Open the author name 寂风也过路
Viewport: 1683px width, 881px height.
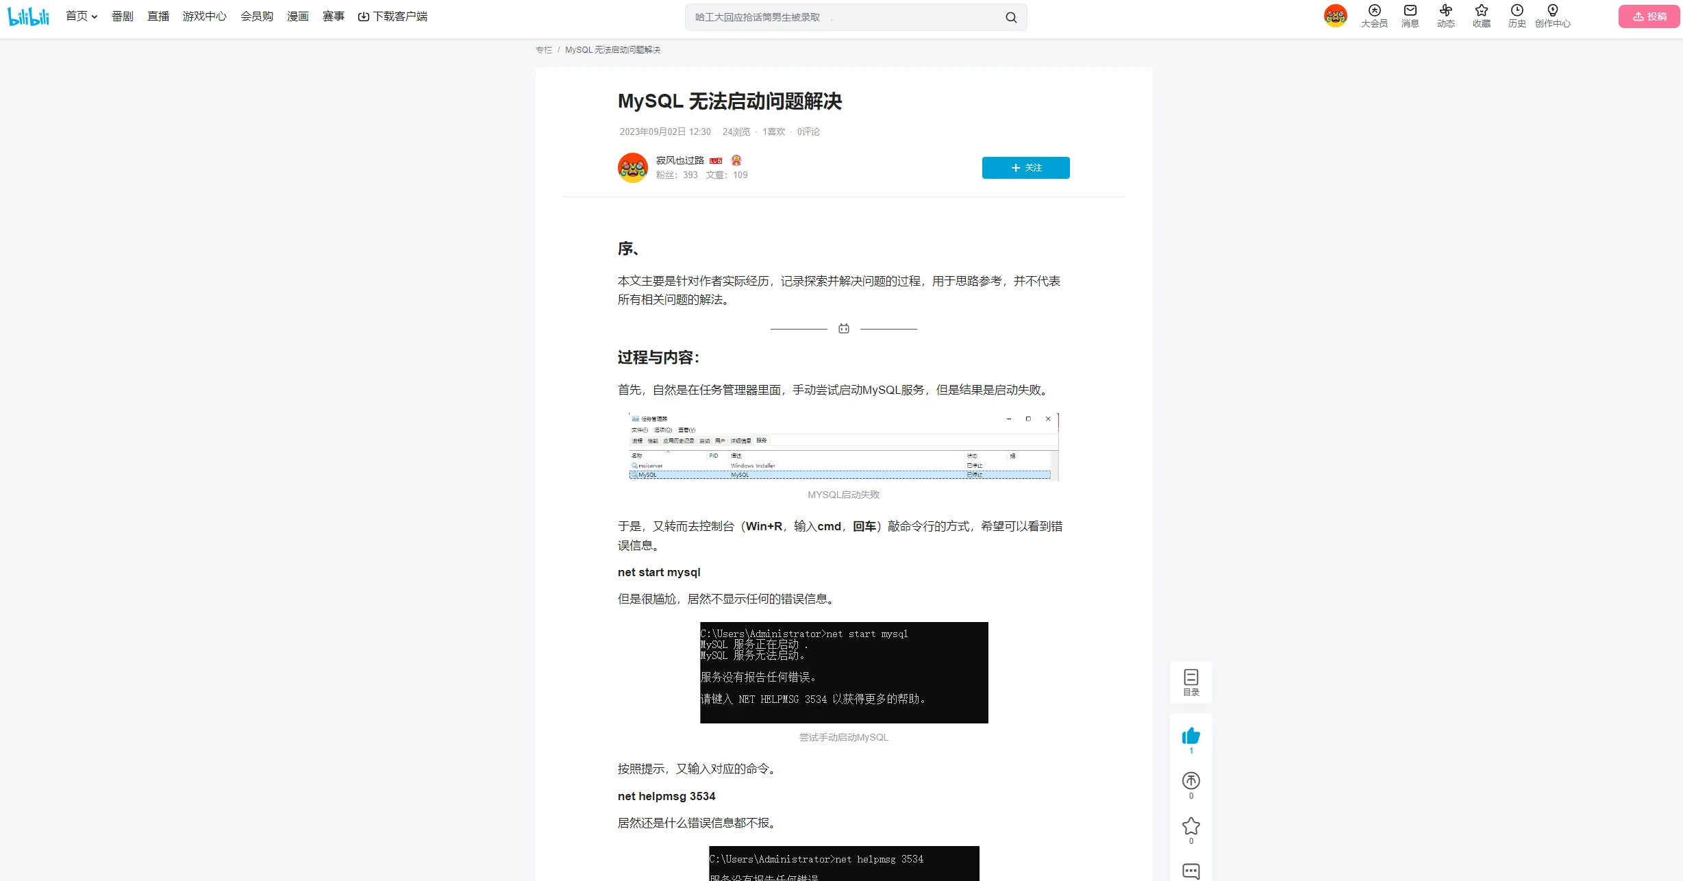pyautogui.click(x=680, y=160)
